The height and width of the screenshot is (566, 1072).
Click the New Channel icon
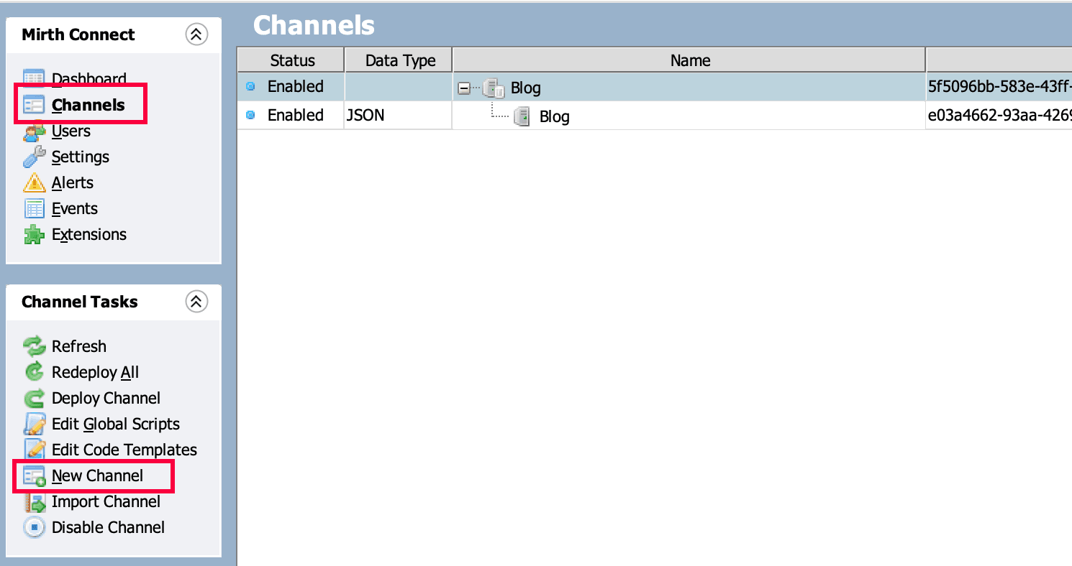point(34,475)
